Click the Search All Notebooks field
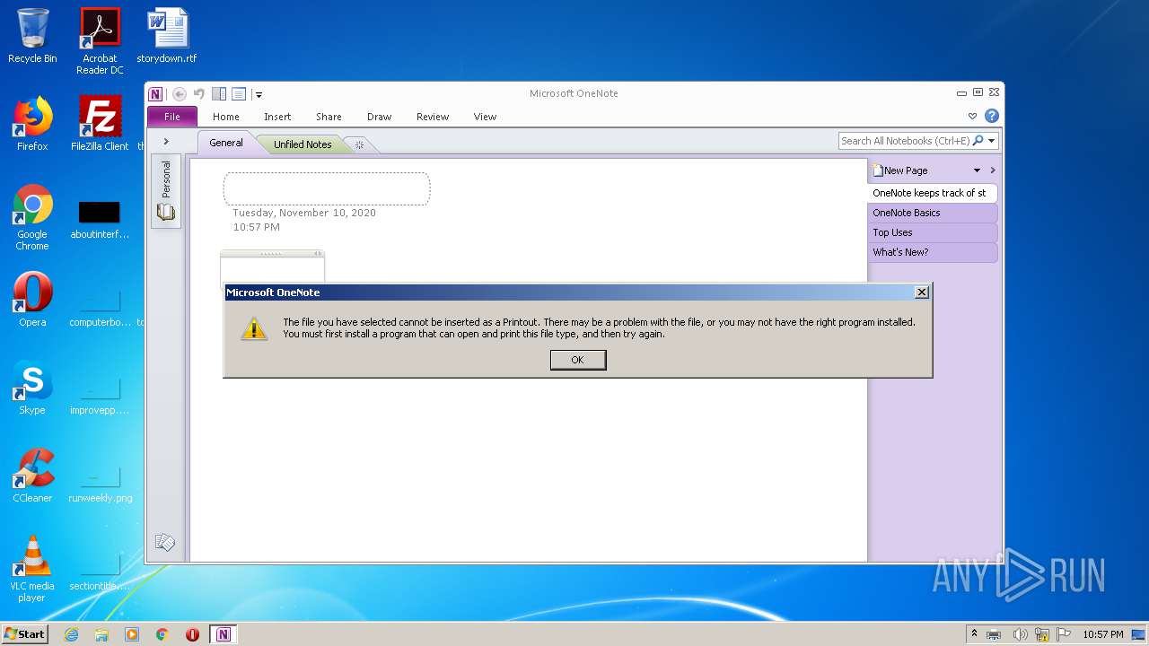The width and height of the screenshot is (1149, 646). (x=906, y=141)
